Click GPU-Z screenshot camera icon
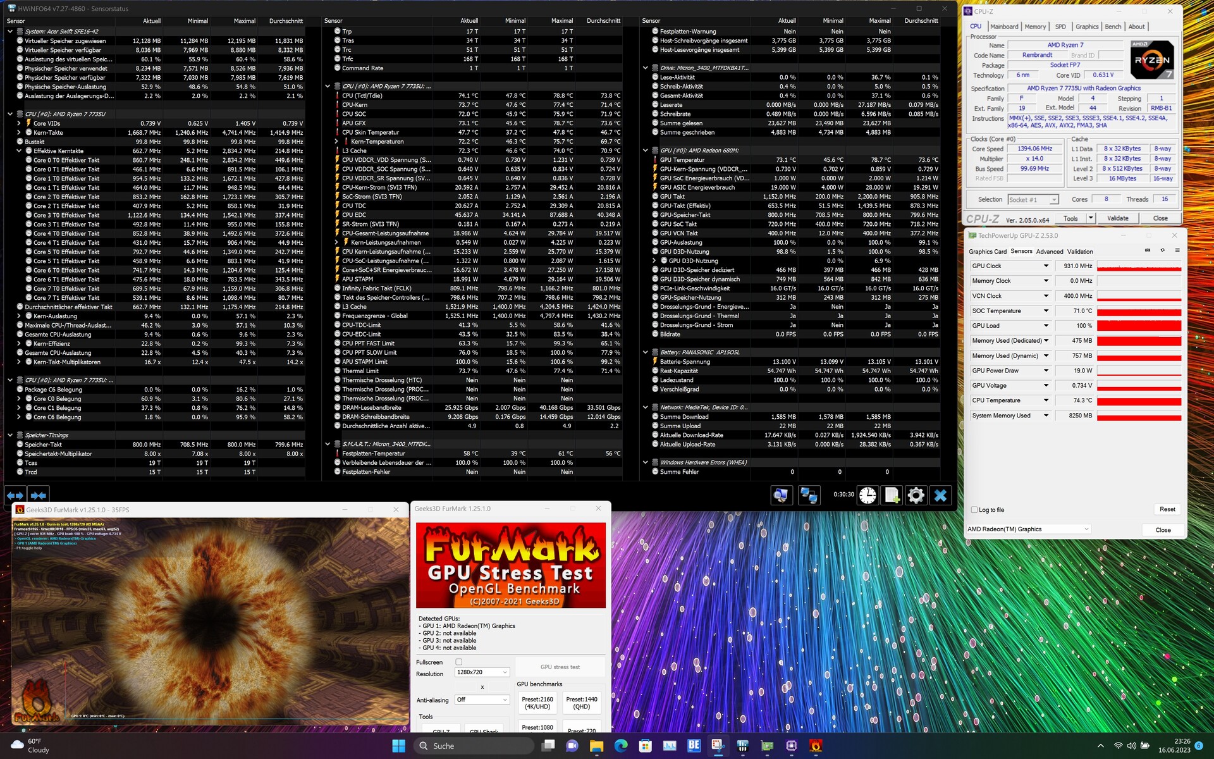1214x759 pixels. (x=1148, y=250)
